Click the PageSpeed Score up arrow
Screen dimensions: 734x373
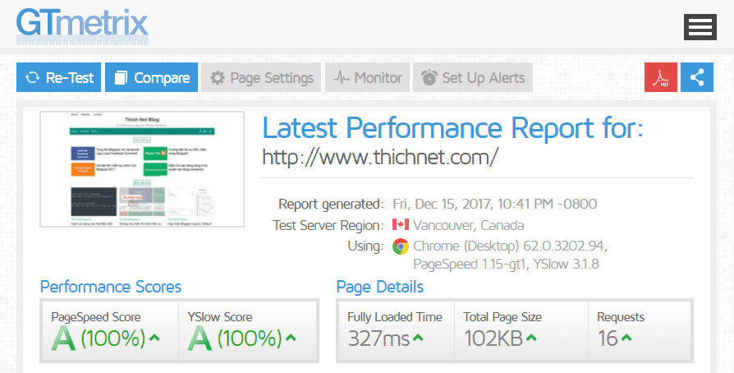(x=154, y=337)
